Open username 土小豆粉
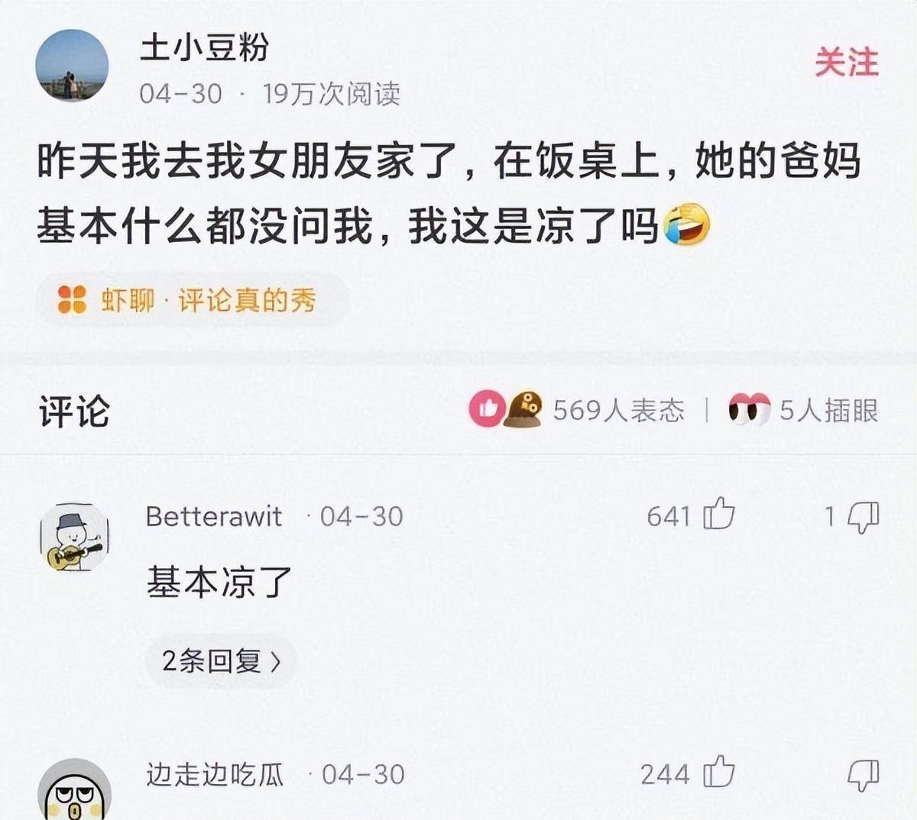917x820 pixels. click(204, 47)
